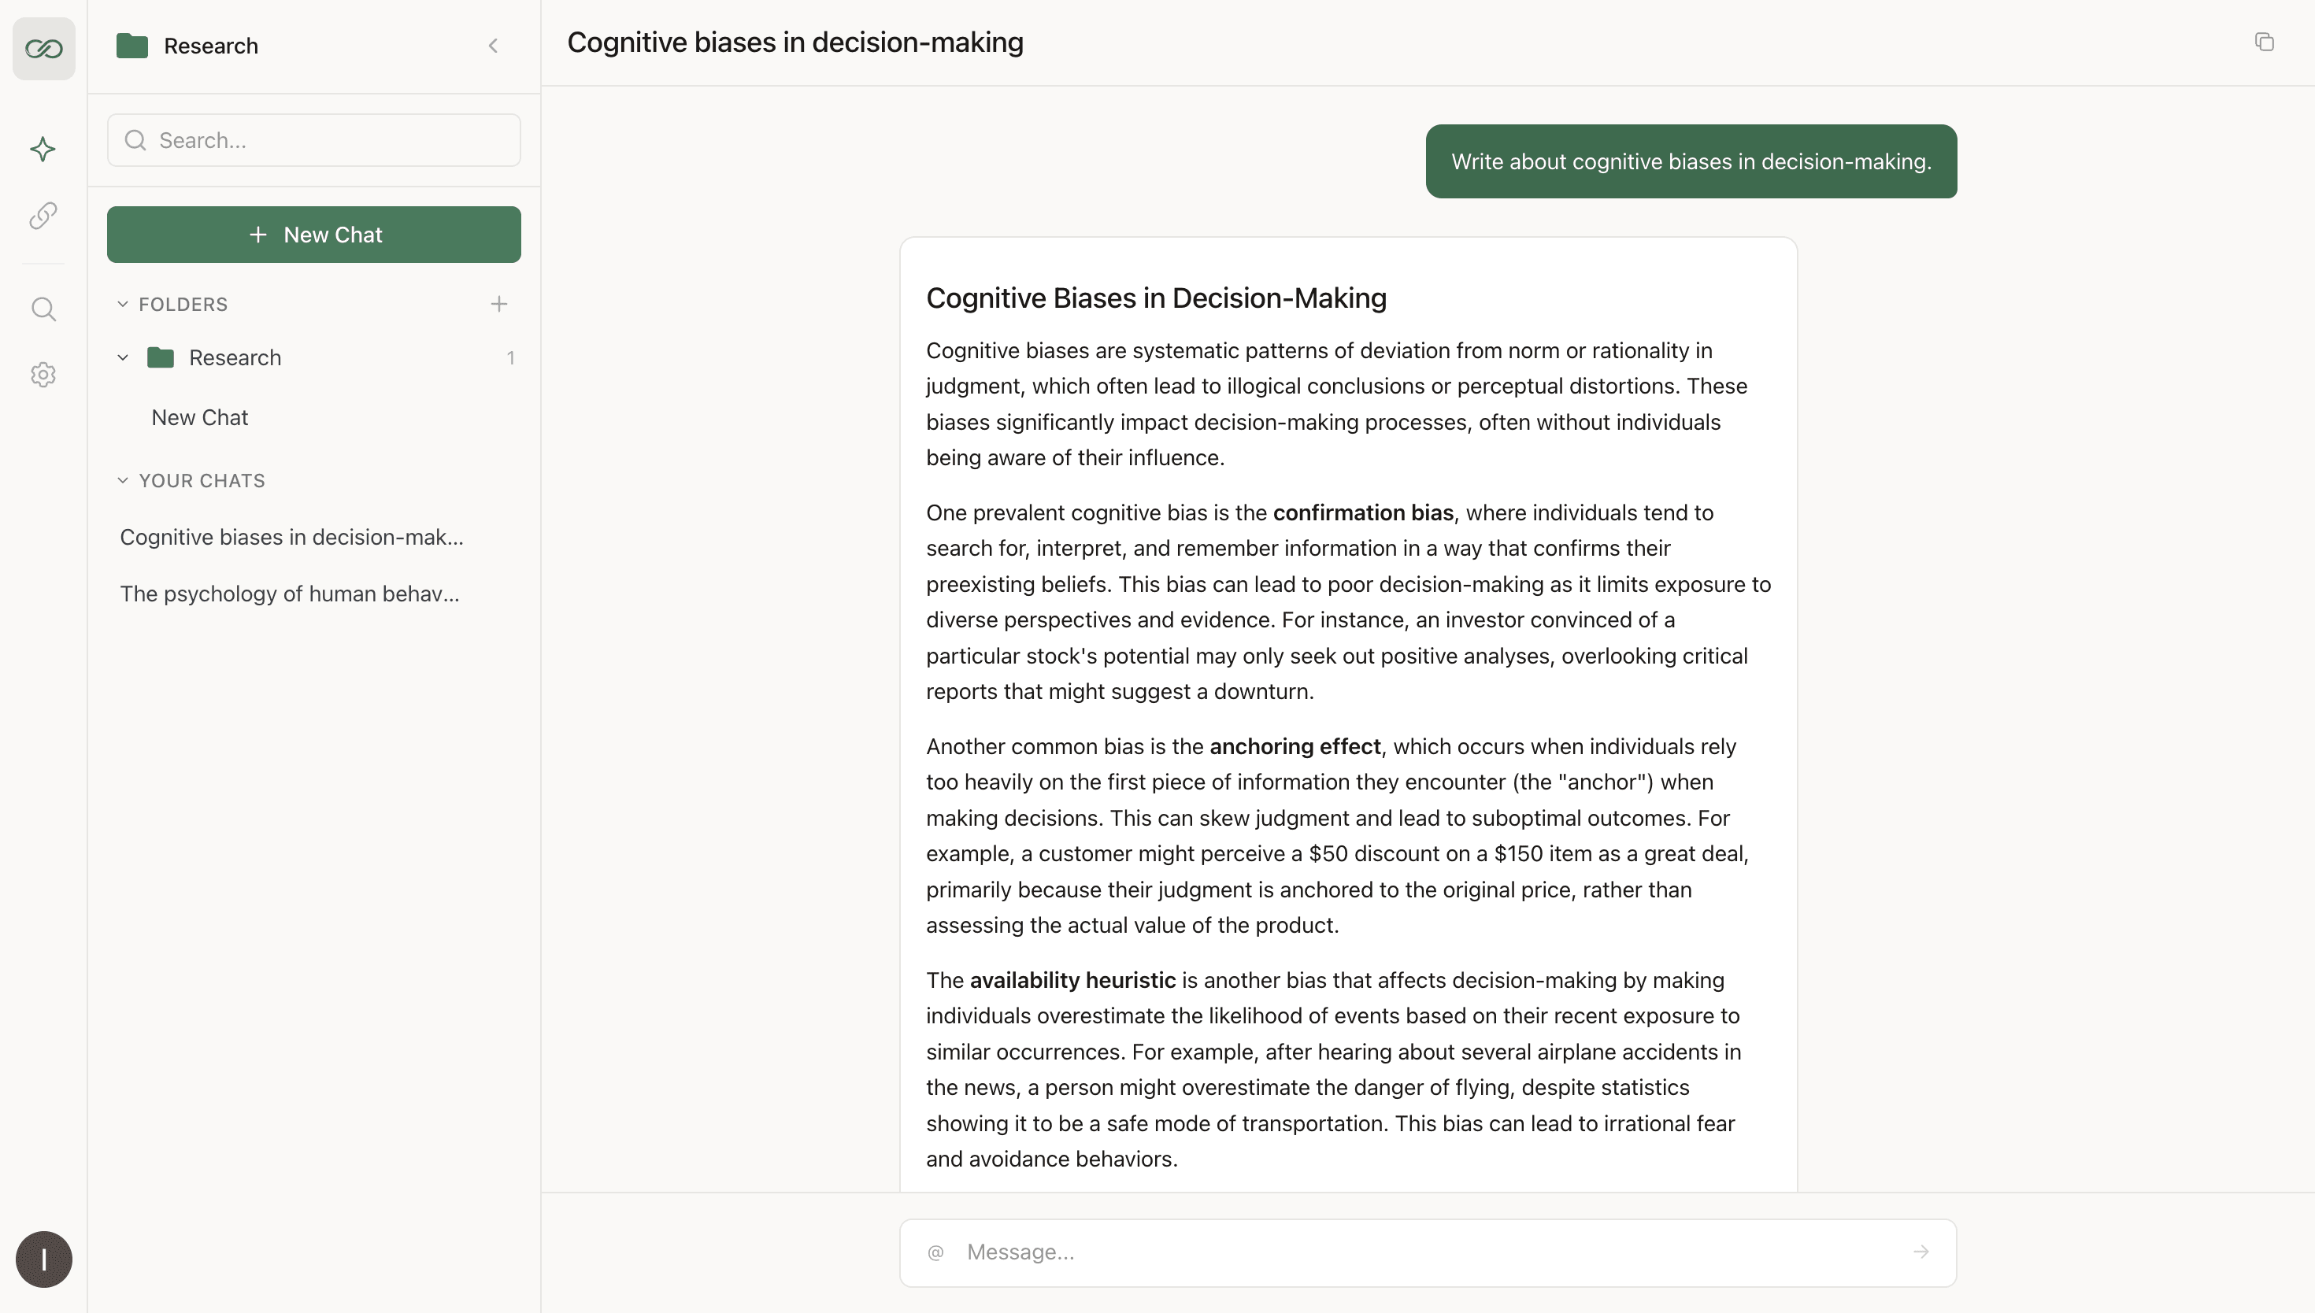Open the sparkle assistant icon in sidebar
This screenshot has height=1313, width=2315.
click(43, 149)
